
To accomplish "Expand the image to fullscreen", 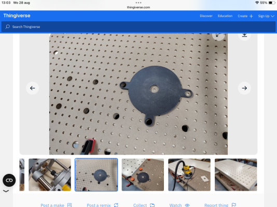I will (x=218, y=35).
